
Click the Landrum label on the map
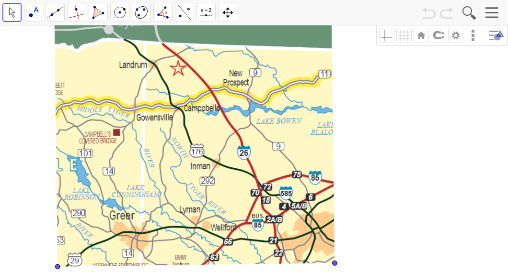[x=133, y=65]
